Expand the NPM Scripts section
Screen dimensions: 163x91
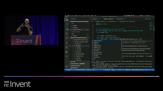point(79,68)
